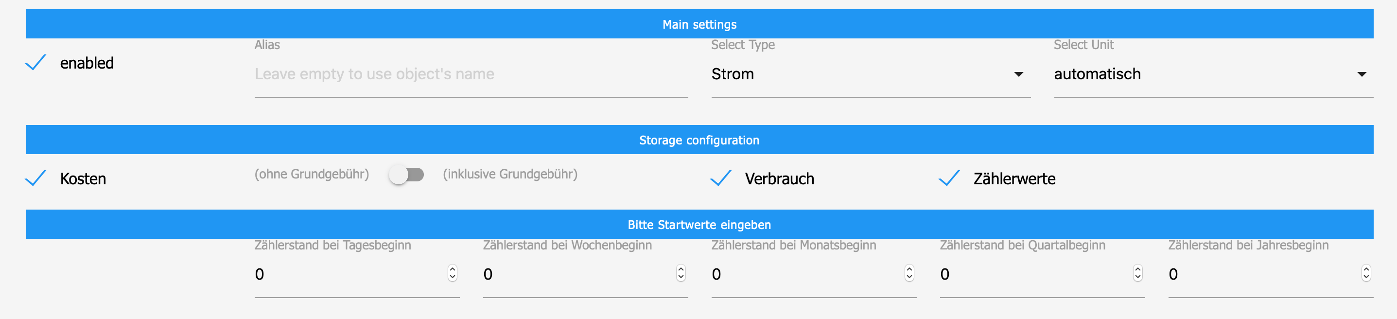Click the Zählerstand bei Wochenbeginn field
1397x319 pixels.
pos(578,274)
